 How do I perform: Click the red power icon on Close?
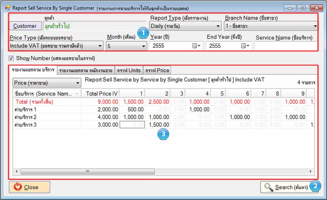(17, 187)
